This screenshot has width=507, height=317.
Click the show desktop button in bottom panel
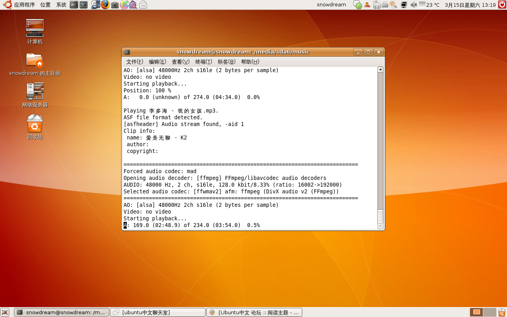click(x=5, y=312)
